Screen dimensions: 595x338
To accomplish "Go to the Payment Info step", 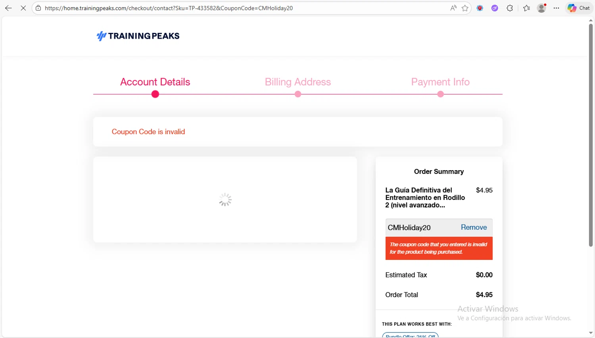I will (x=440, y=82).
